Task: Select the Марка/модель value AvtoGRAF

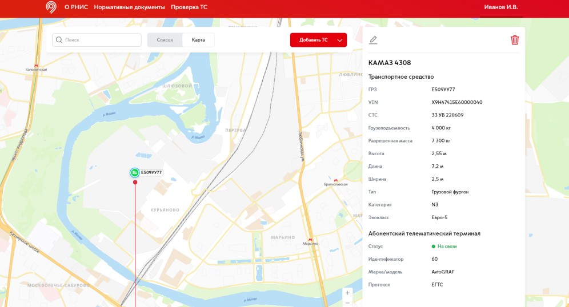Action: [x=443, y=272]
